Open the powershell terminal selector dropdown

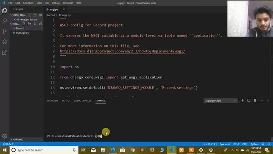(221, 101)
